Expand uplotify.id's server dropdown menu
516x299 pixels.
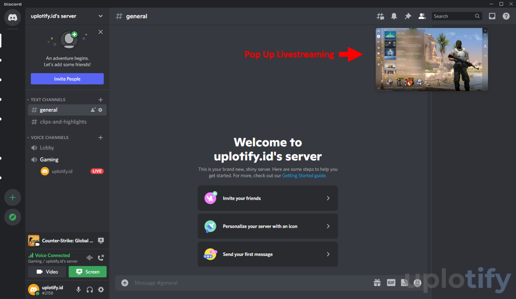tap(100, 16)
